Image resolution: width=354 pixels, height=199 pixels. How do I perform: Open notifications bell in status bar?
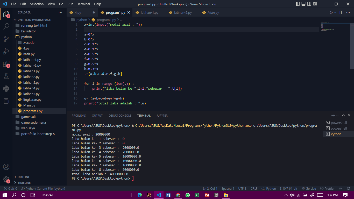pos(348,189)
